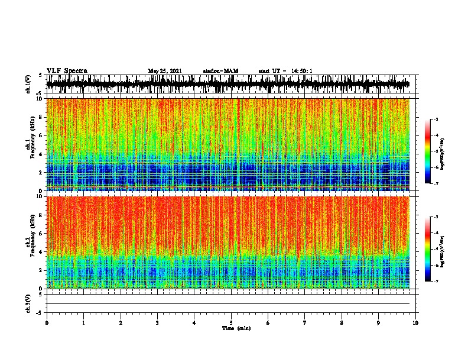This screenshot has height=362, width=468.
Task: Click the time axis tick label "1"
Action: coord(83,323)
